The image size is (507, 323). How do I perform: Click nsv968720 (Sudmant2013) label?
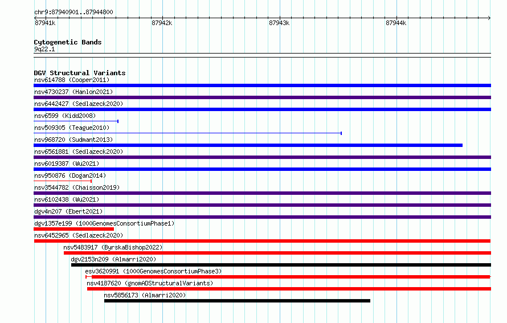(73, 140)
